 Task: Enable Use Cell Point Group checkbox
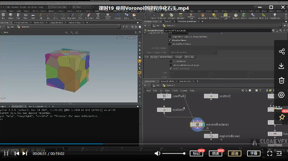tap(170, 44)
